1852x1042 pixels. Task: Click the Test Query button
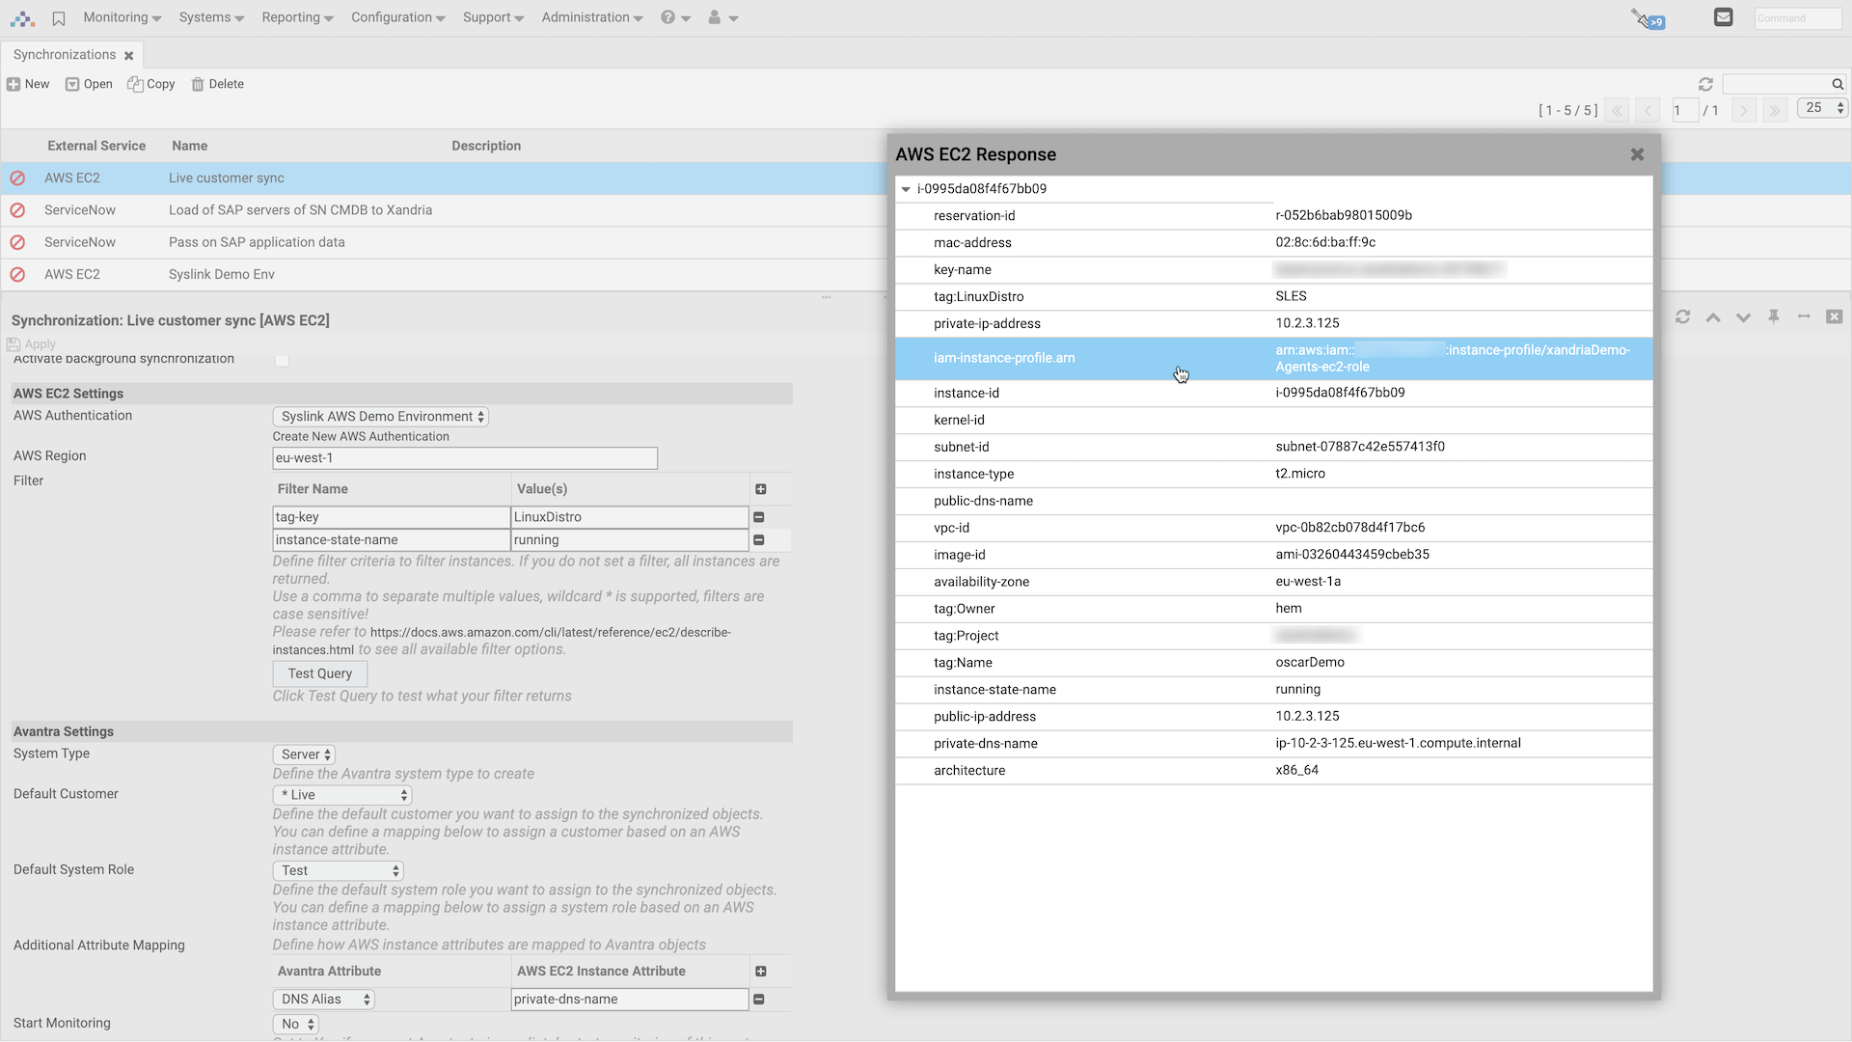pos(319,673)
